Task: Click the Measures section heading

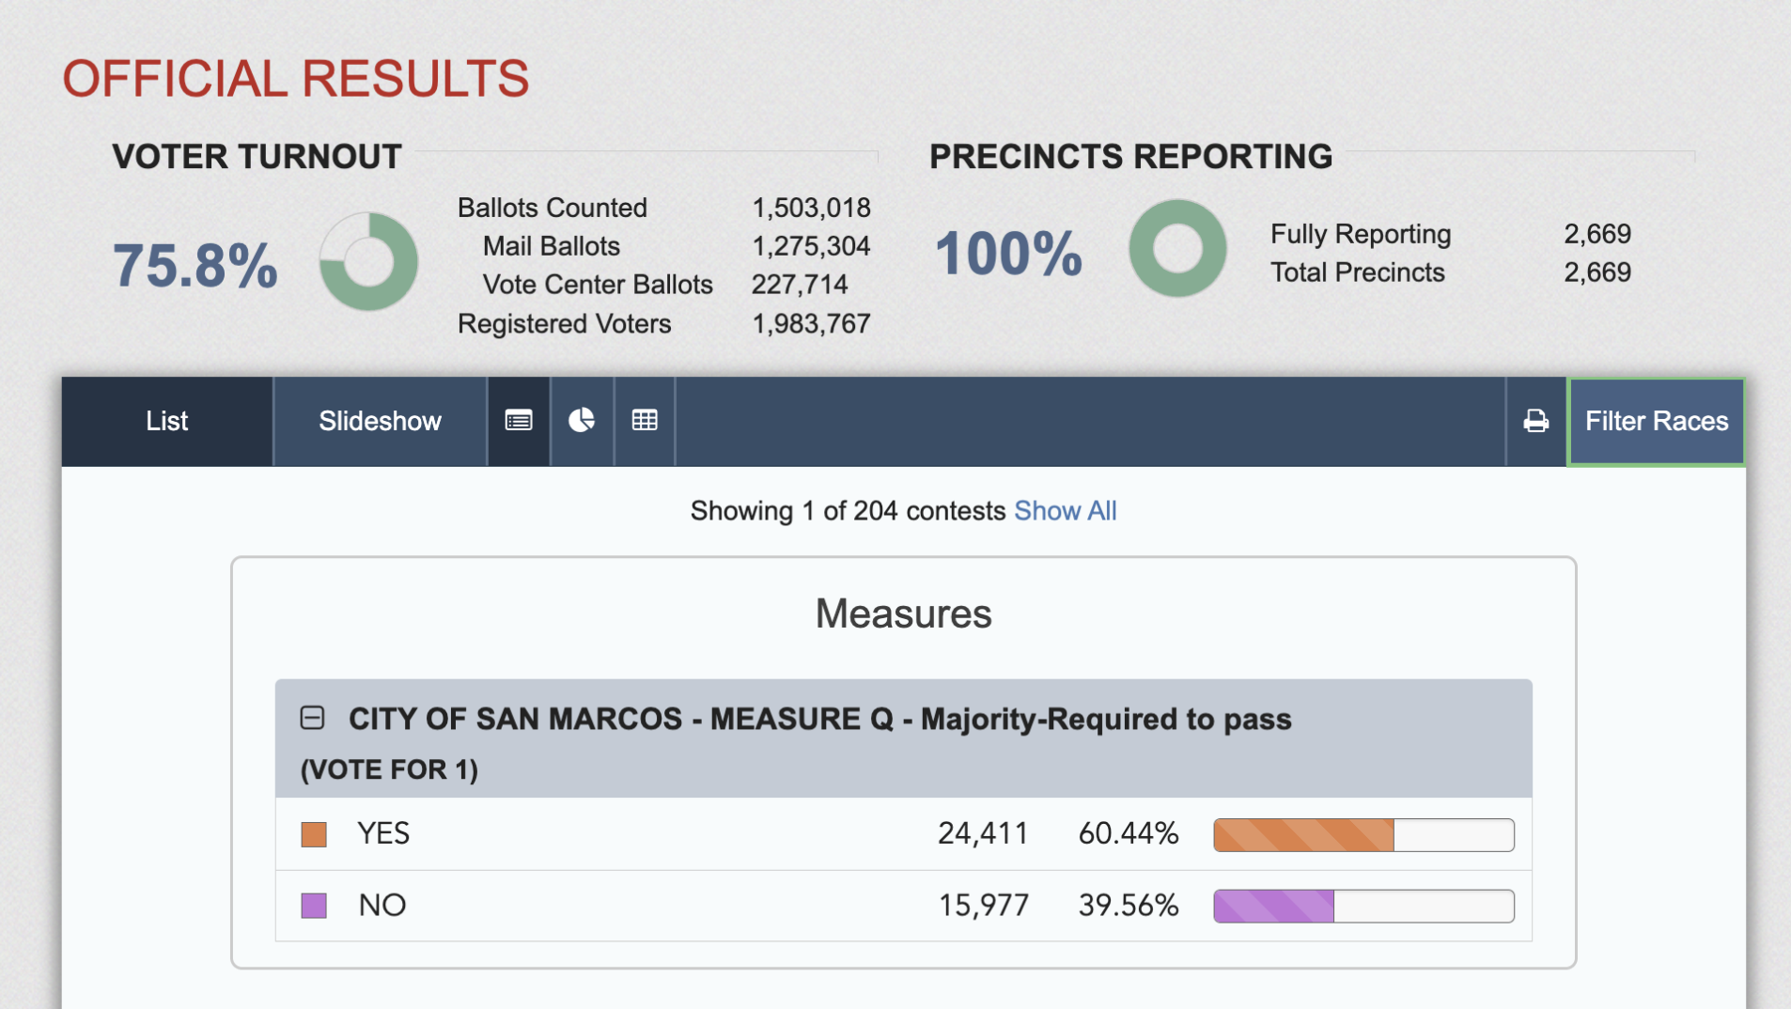Action: [x=902, y=613]
